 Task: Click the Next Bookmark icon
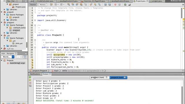tap(95, 5)
